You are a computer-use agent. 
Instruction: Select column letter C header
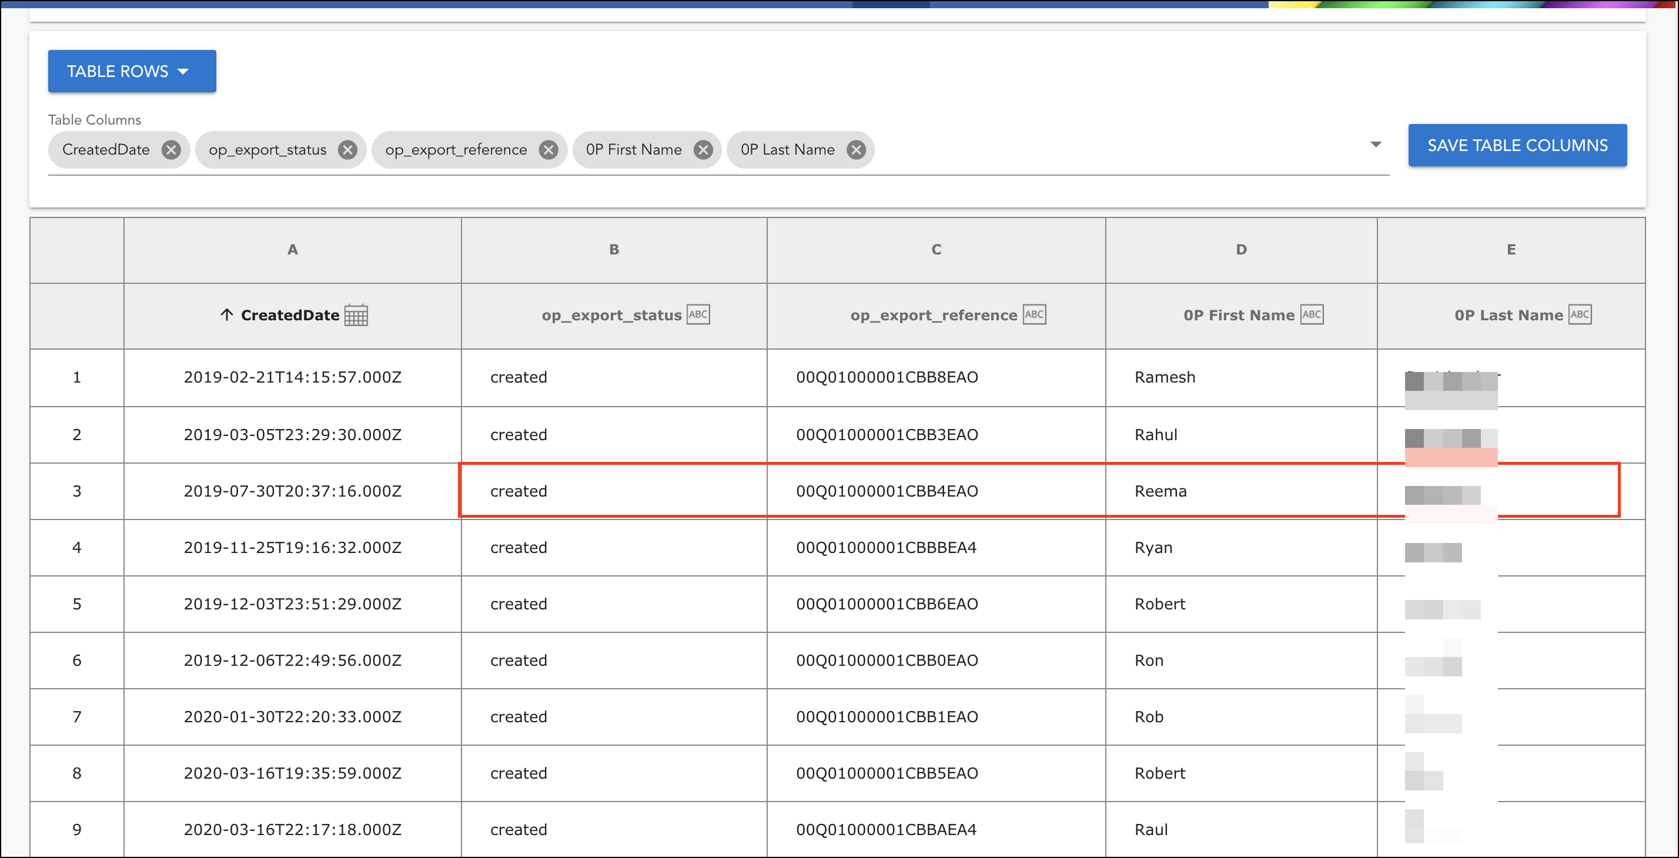[x=937, y=250]
